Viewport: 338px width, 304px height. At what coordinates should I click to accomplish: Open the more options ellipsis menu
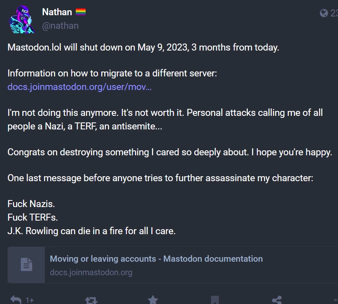[335, 300]
